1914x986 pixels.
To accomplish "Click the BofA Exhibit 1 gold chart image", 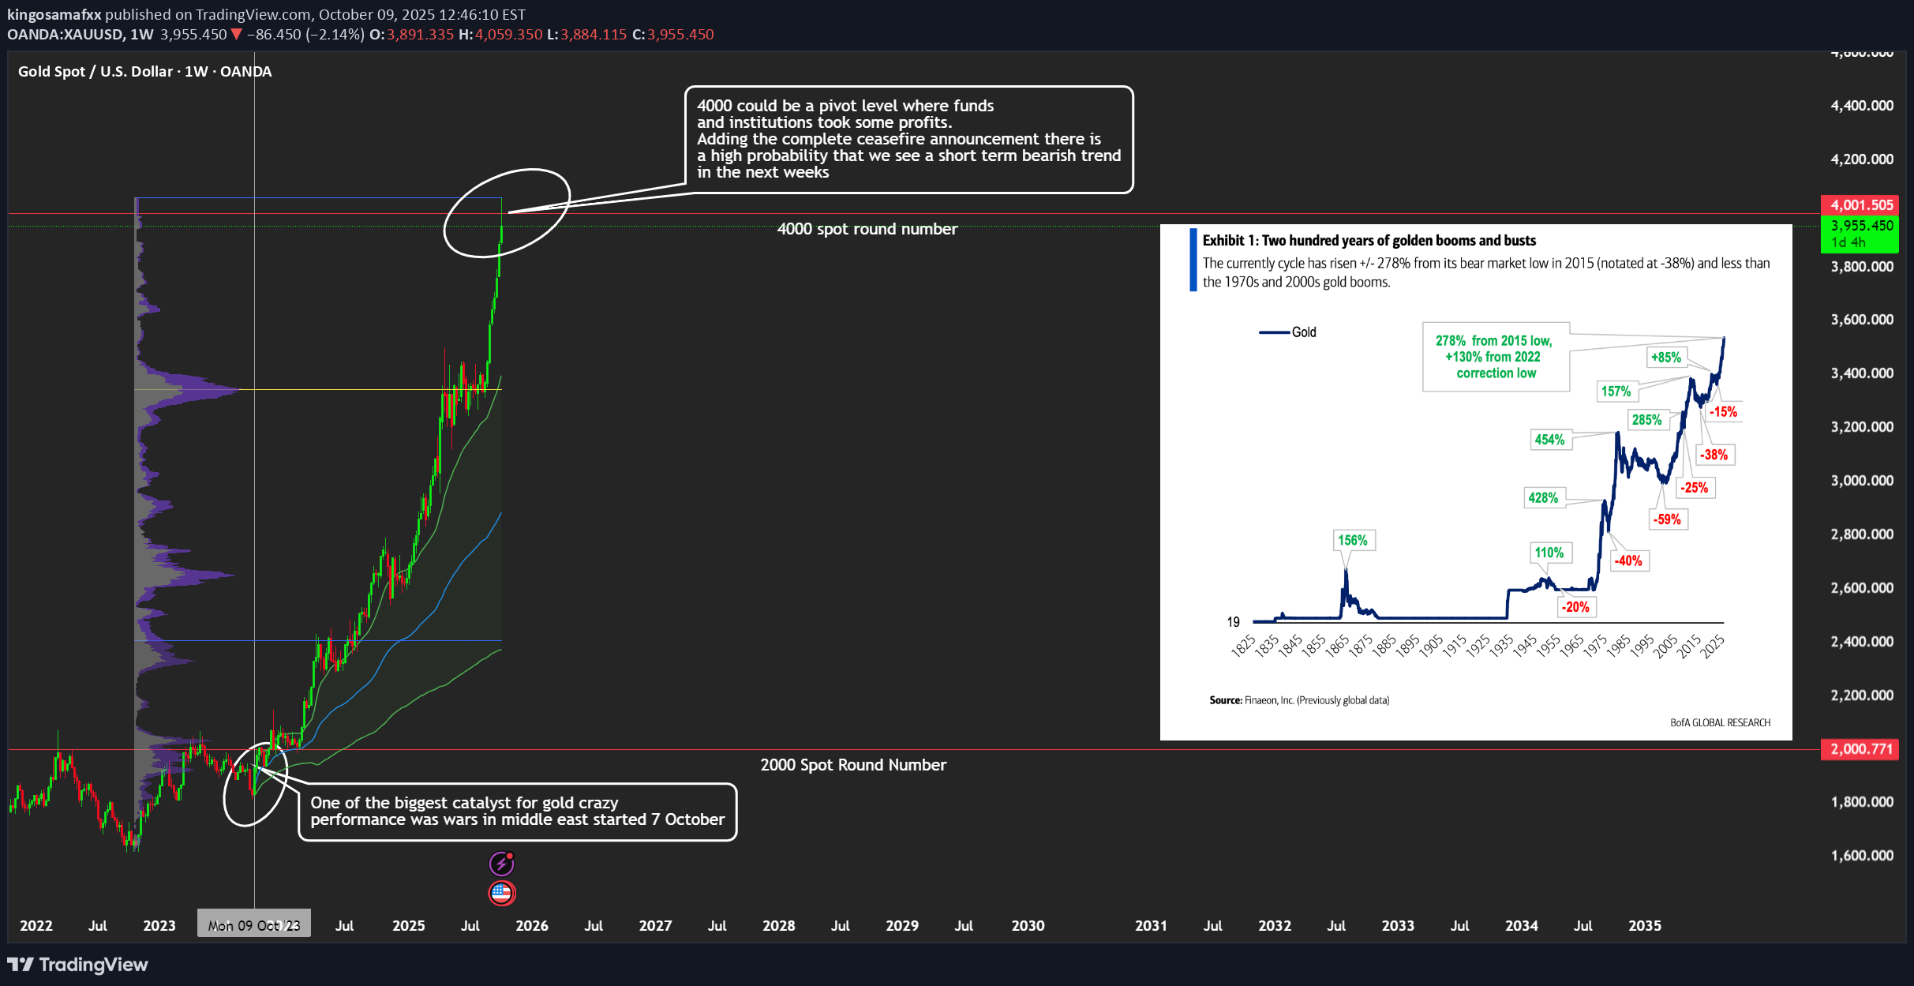I will (x=1475, y=482).
